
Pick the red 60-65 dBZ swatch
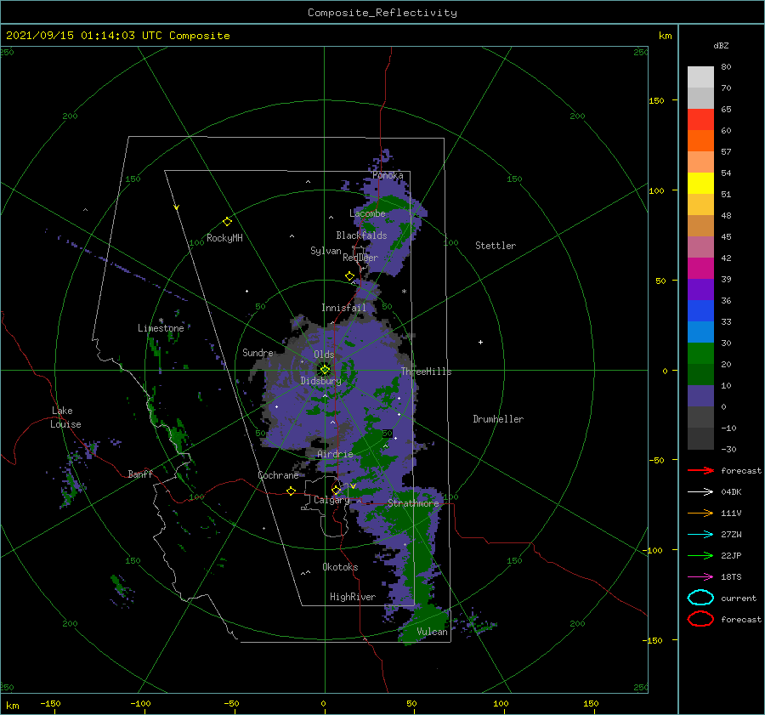pyautogui.click(x=700, y=120)
